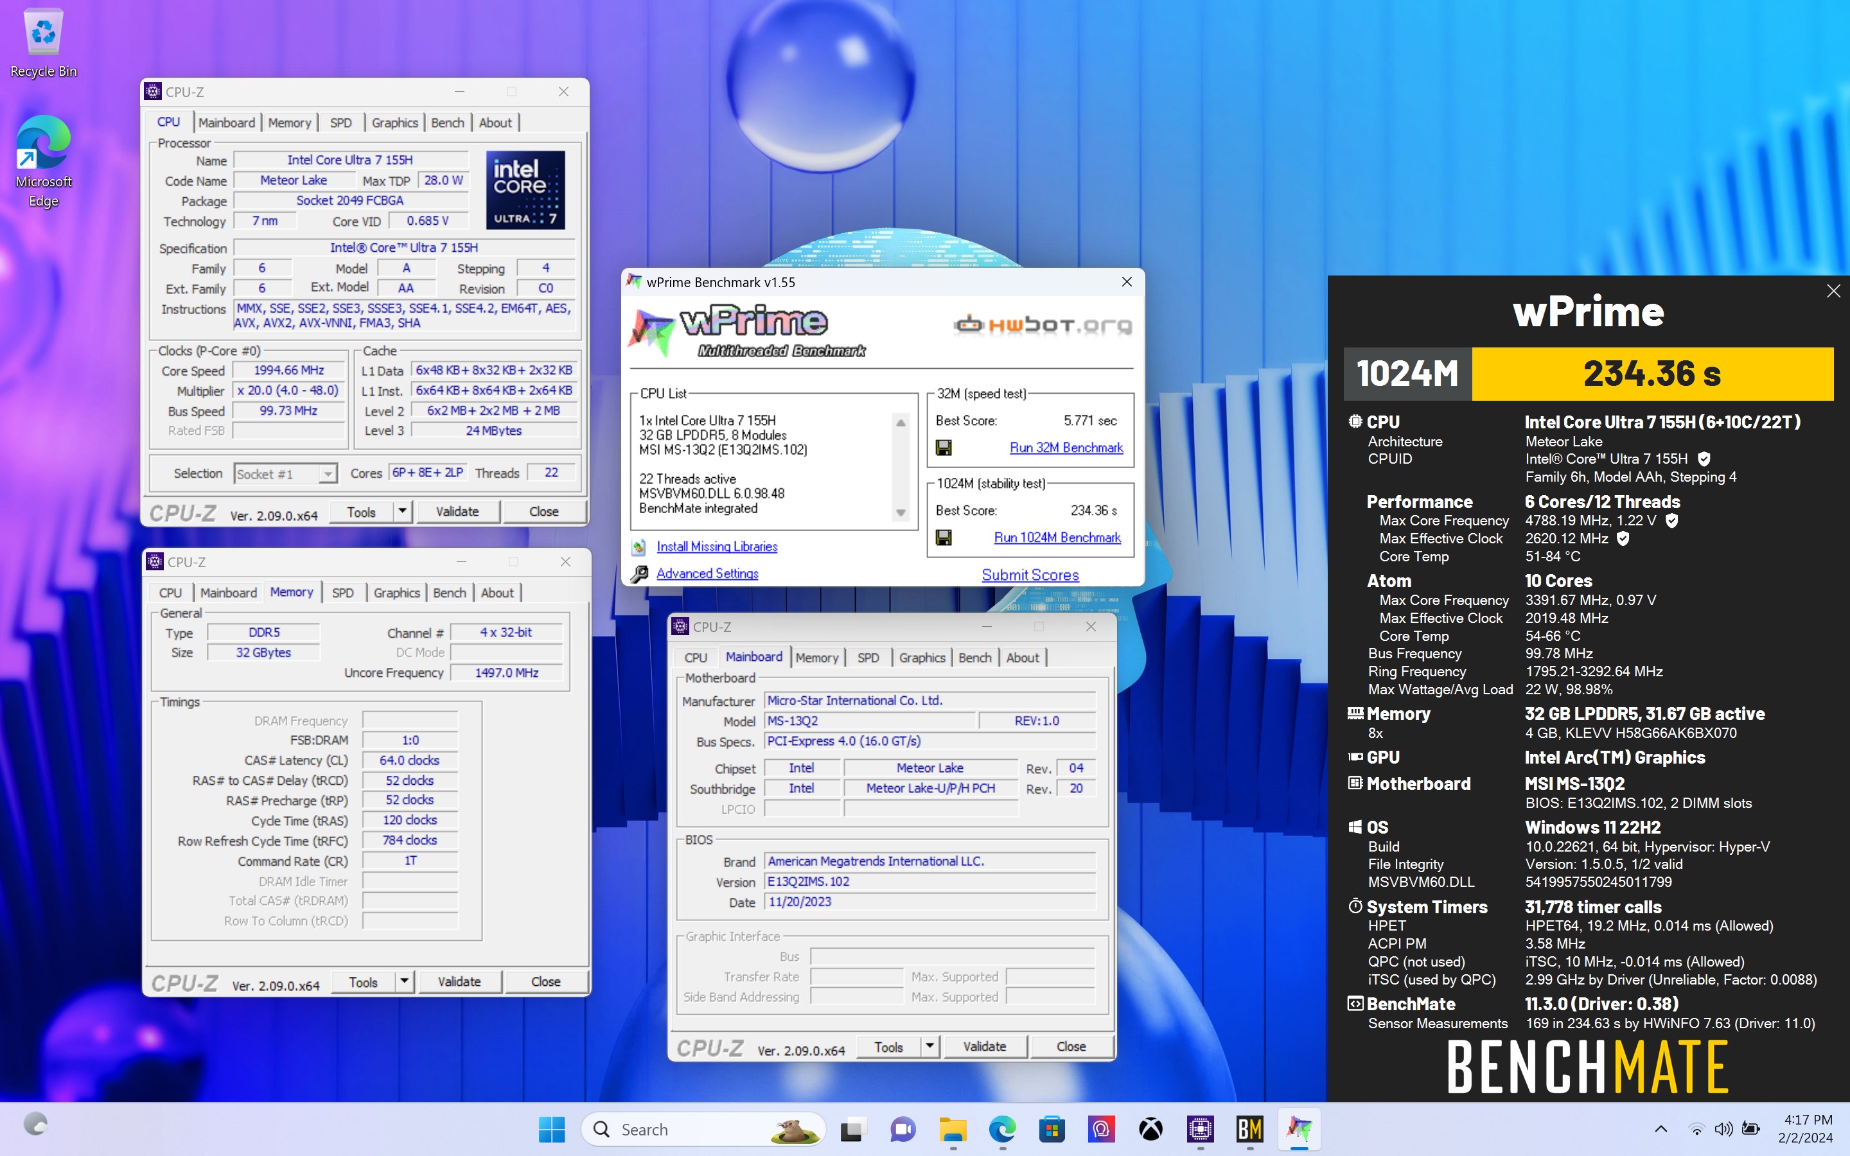This screenshot has width=1850, height=1156.
Task: Switch to Bench tab in top CPU-Z
Action: tap(447, 123)
